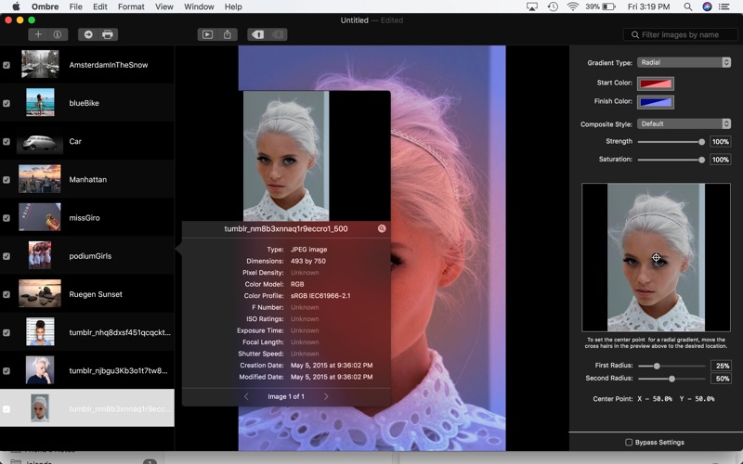This screenshot has width=743, height=464.
Task: Click the play slideshow toolbar icon
Action: click(x=207, y=34)
